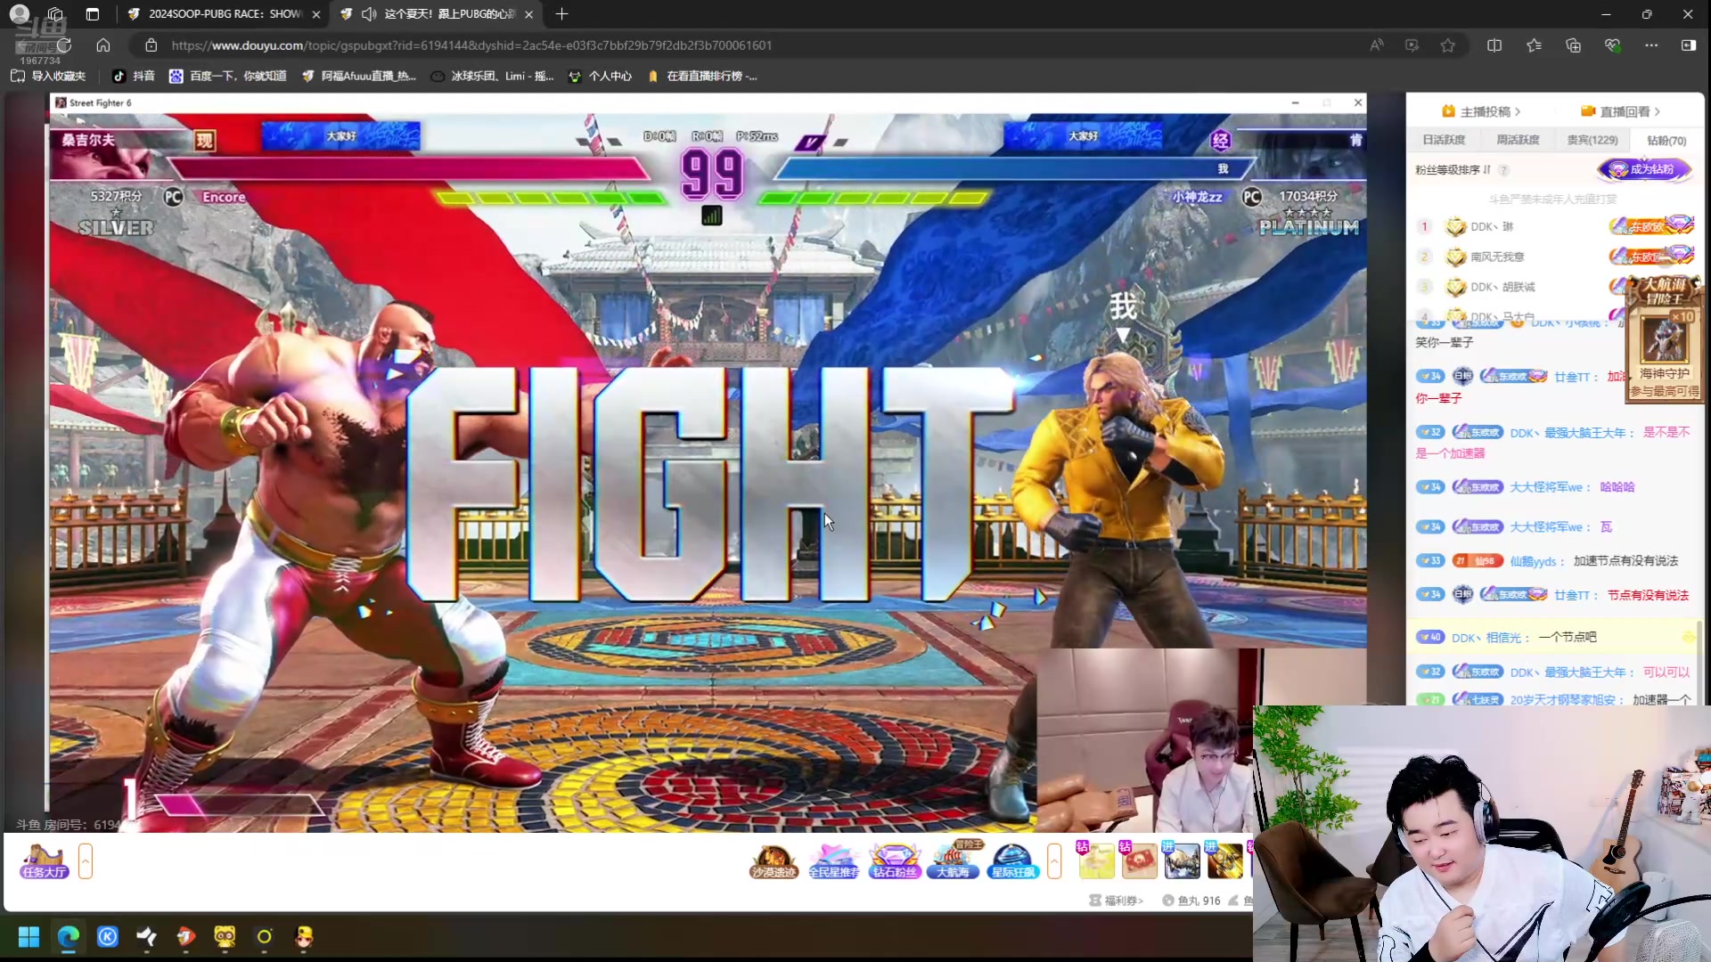Switch to 贵宾(1229) tab

[1592, 140]
